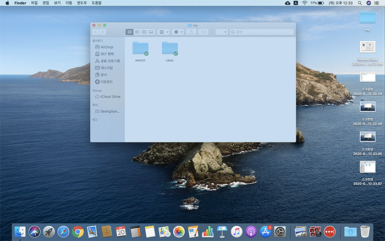Open the Apple menu
This screenshot has height=241, width=385.
tap(7, 3)
